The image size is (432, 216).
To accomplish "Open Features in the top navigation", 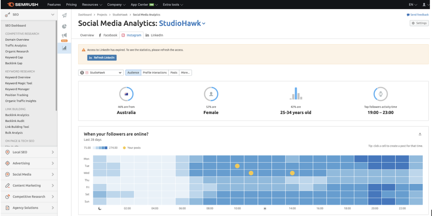I will (x=54, y=5).
